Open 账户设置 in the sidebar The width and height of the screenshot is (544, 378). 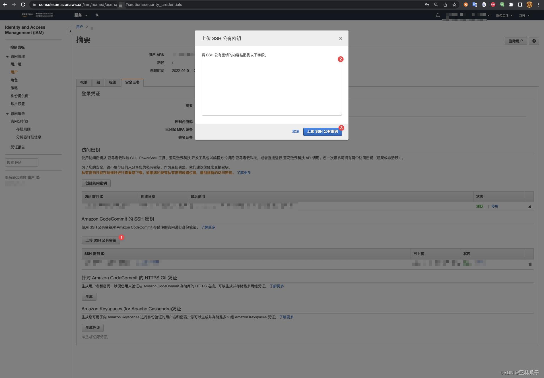tap(18, 104)
